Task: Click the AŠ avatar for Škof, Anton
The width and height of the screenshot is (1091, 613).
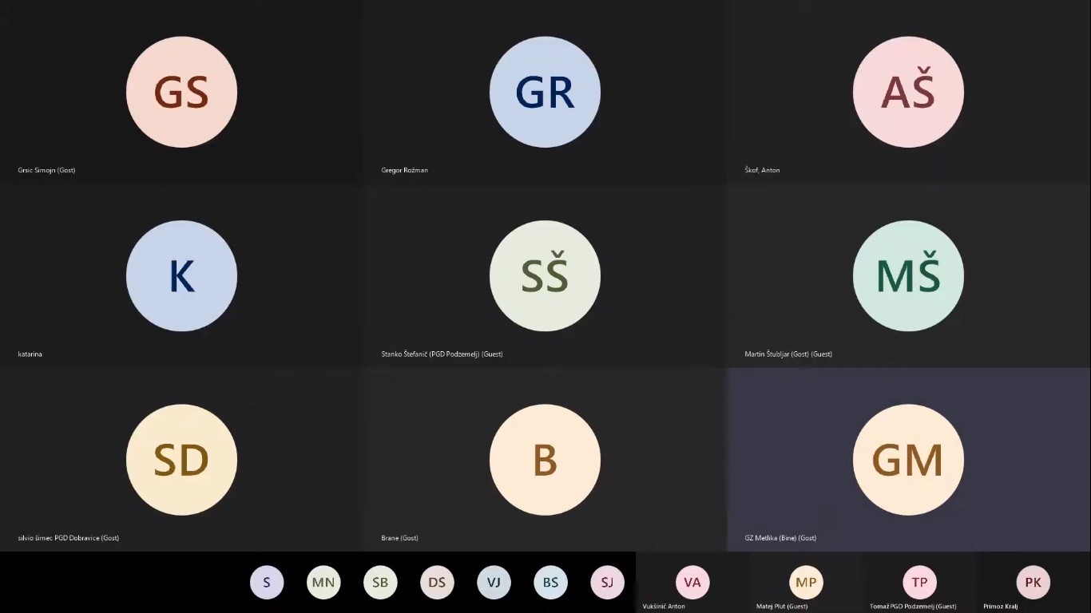Action: coord(908,92)
